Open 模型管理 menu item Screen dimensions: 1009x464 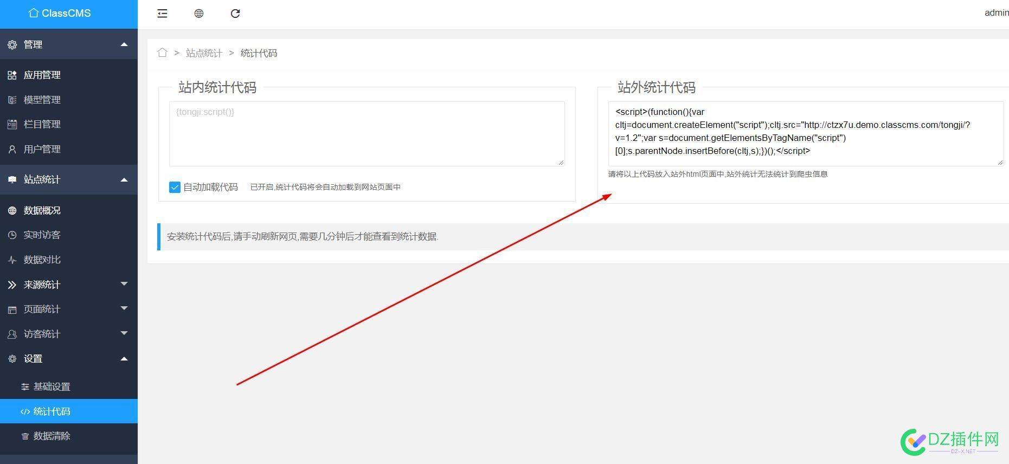point(69,100)
